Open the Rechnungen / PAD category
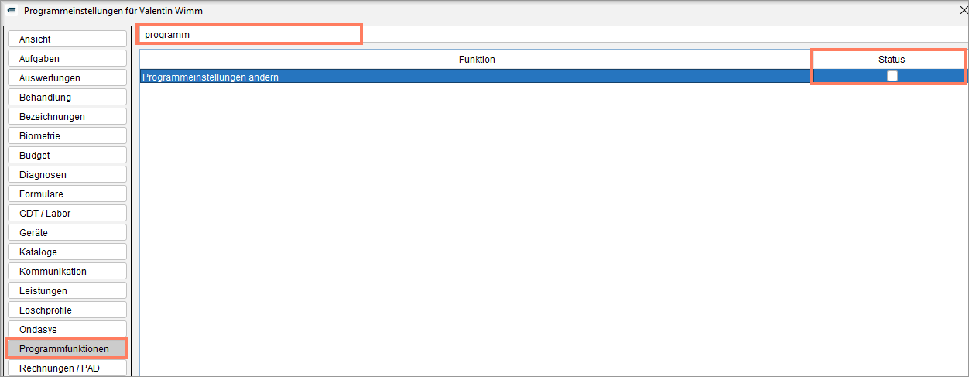969x377 pixels. point(67,368)
